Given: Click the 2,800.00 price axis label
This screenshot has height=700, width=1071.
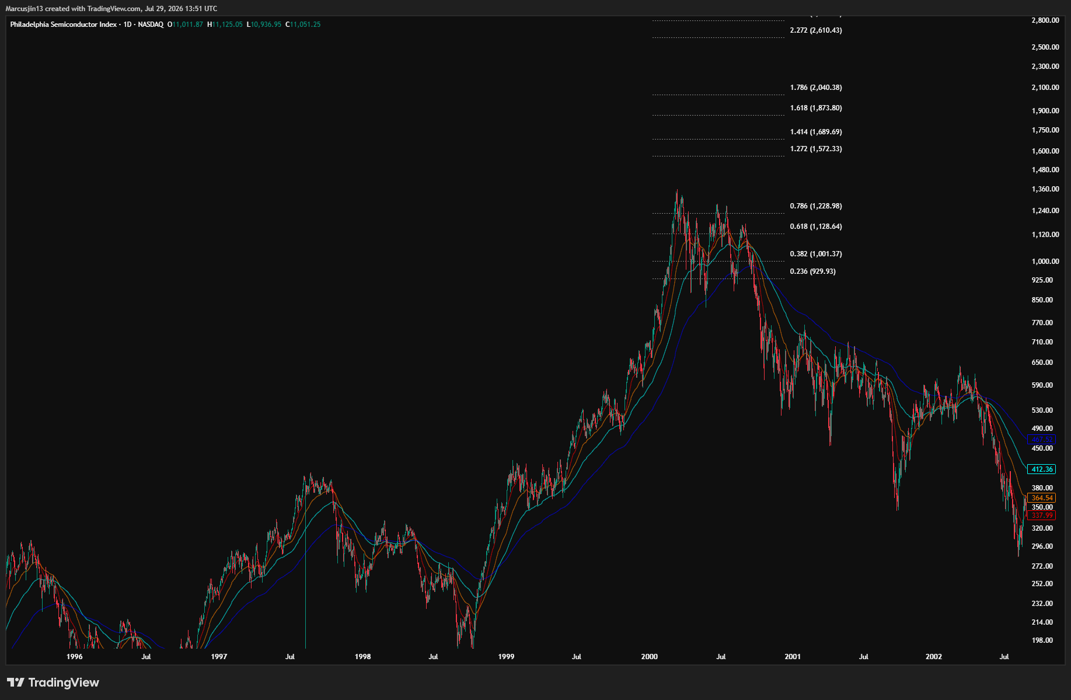Looking at the screenshot, I should coord(1045,20).
